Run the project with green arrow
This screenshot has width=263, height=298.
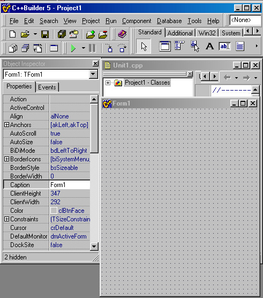(73, 48)
